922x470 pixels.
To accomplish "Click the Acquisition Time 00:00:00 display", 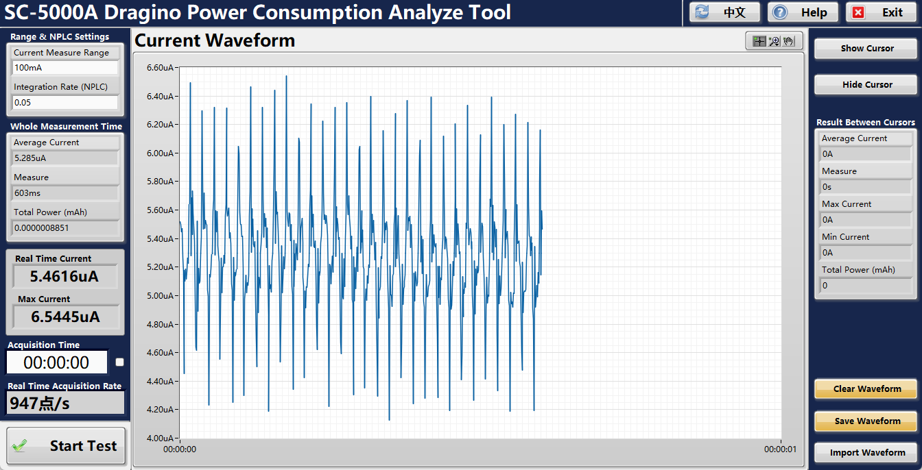I will pos(57,362).
